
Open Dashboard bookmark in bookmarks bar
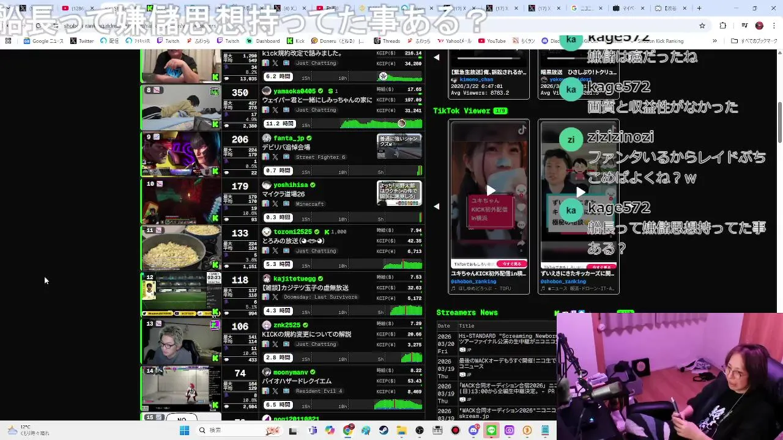[x=263, y=41]
